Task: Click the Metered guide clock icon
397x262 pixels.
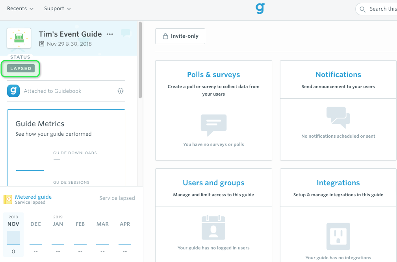Action: coord(8,199)
